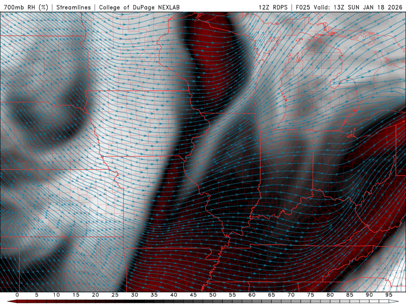Viewport: 406px width, 304px height.
Task: Click the colorbar label "75"
Action: [x=311, y=295]
